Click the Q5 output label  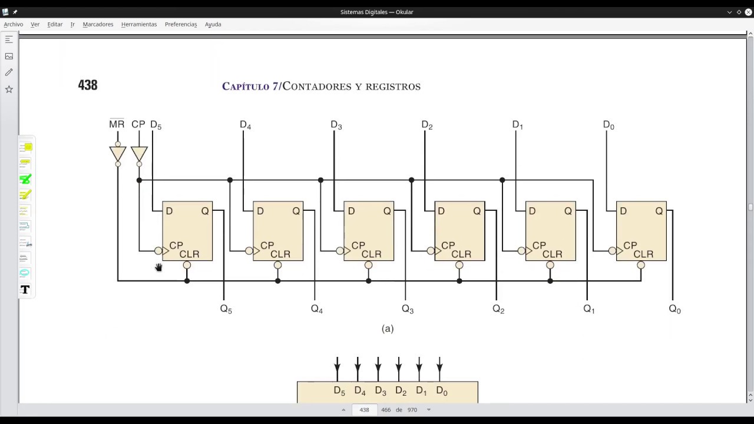[226, 309]
